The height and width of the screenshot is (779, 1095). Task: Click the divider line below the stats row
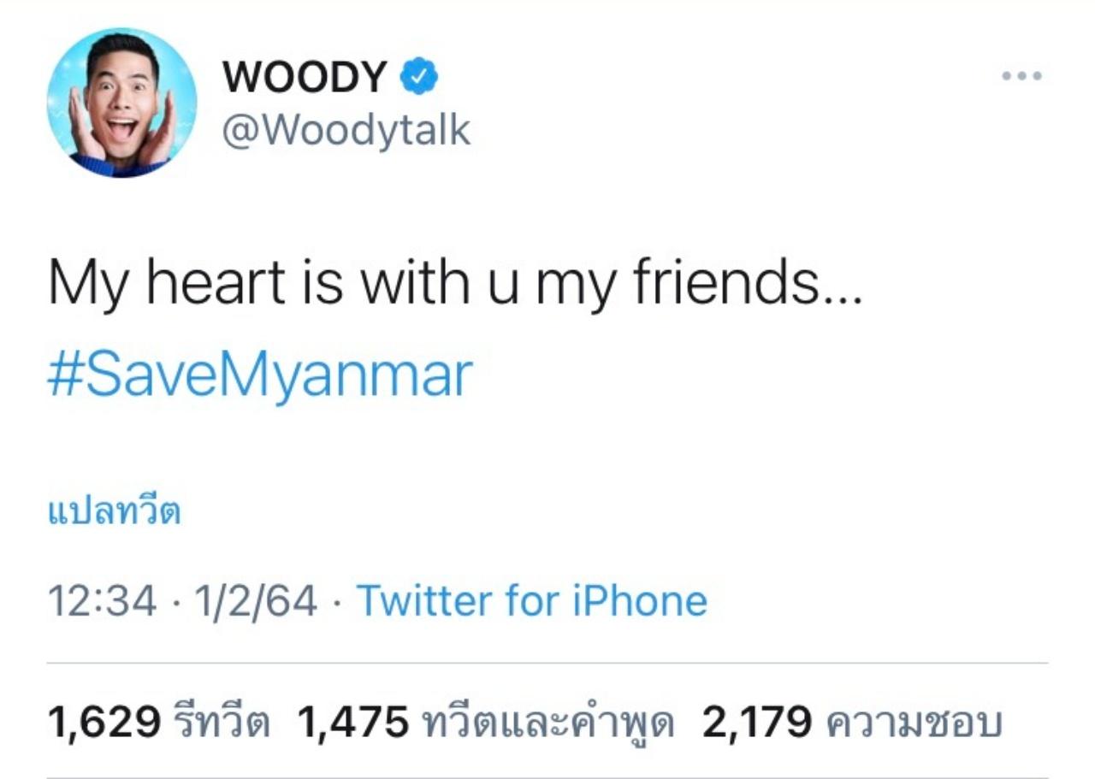pyautogui.click(x=547, y=776)
